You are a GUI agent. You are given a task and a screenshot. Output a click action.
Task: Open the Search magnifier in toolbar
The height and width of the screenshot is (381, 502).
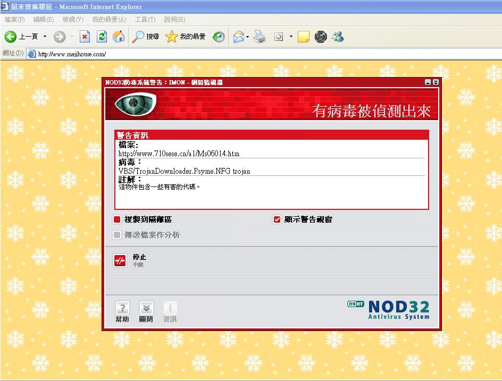pyautogui.click(x=138, y=37)
